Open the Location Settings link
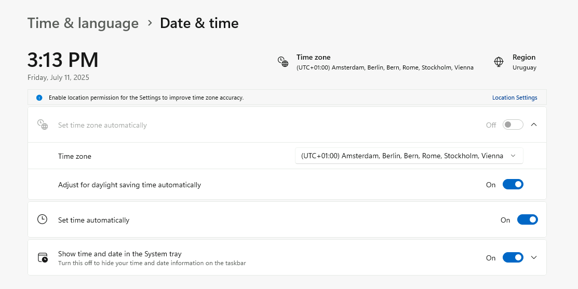Viewport: 578px width, 289px height. 515,98
